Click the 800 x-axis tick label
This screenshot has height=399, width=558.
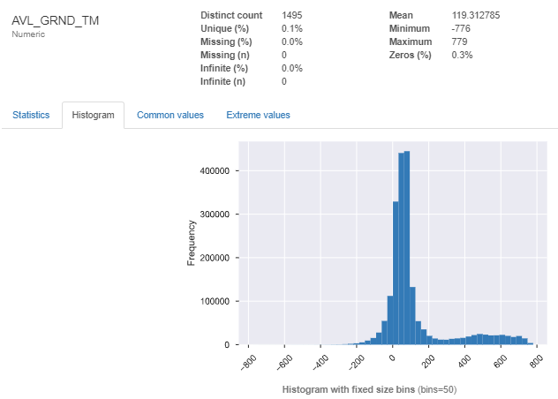click(x=533, y=360)
